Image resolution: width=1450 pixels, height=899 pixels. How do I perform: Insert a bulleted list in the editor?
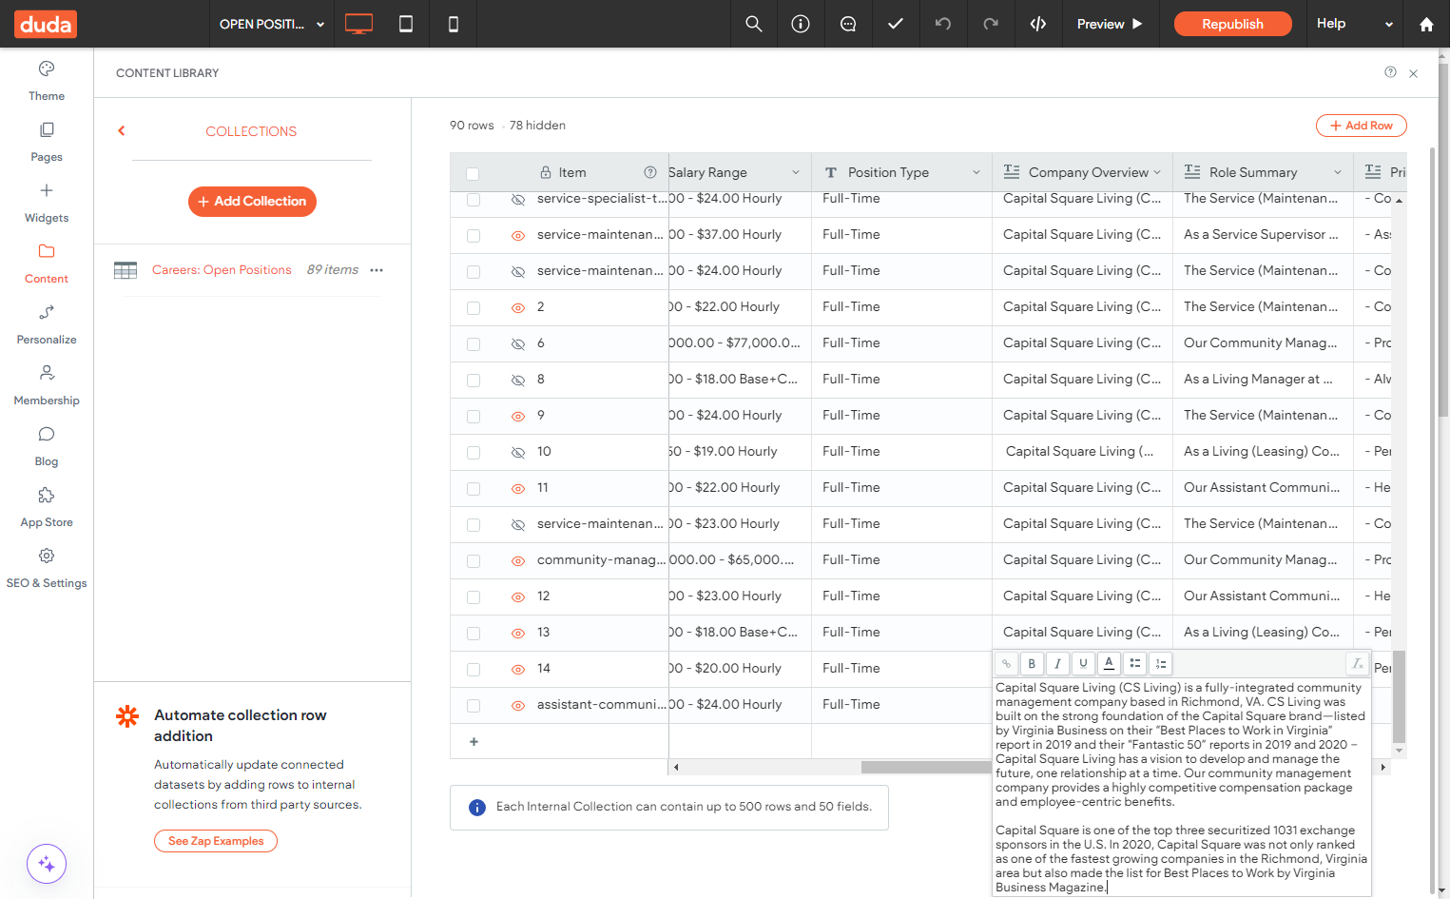click(1134, 664)
